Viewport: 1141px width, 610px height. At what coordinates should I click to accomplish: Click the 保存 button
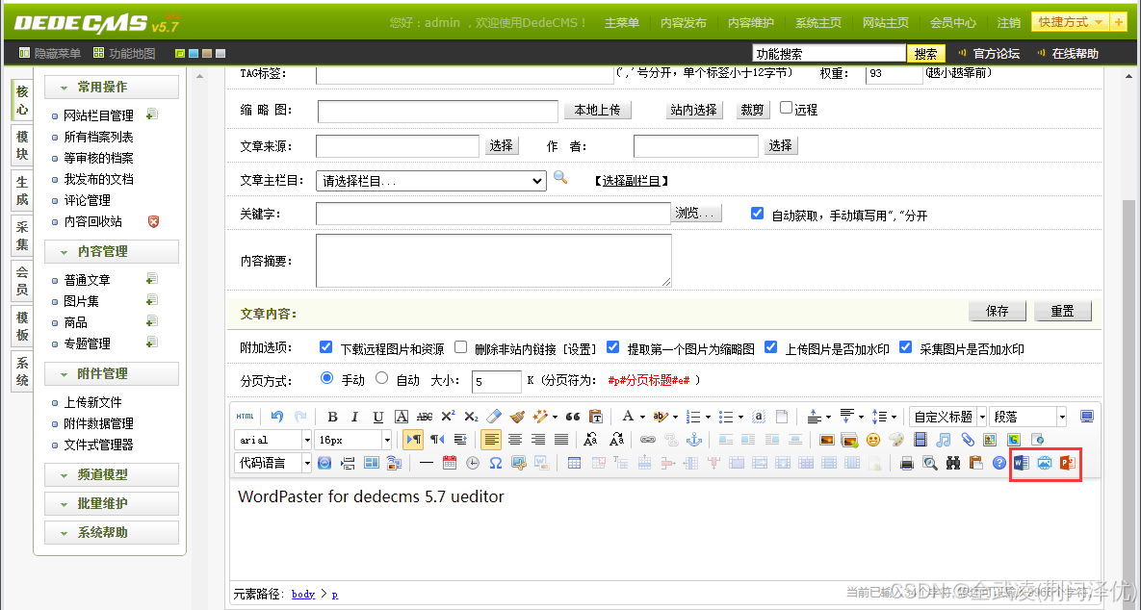click(997, 311)
